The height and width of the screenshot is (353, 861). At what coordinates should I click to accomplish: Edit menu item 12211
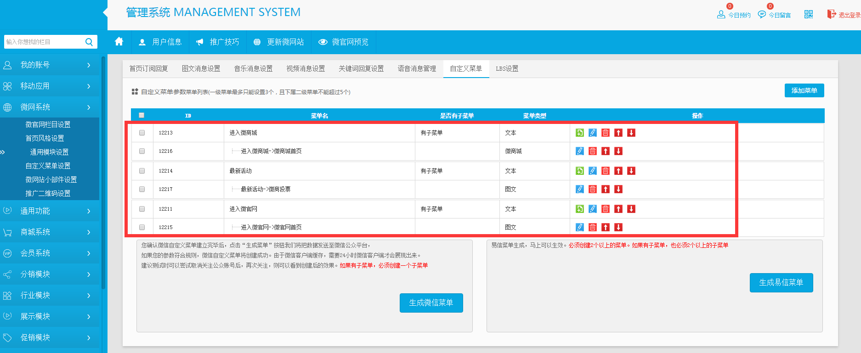coord(593,209)
